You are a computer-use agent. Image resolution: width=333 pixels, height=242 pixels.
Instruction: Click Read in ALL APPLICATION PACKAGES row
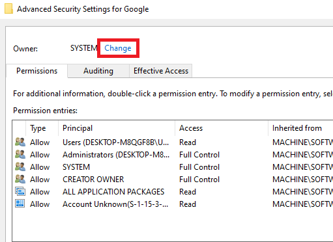pyautogui.click(x=188, y=192)
